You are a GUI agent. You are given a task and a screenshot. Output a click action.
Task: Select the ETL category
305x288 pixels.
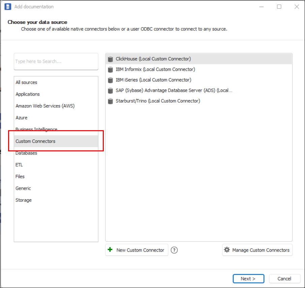(19, 165)
